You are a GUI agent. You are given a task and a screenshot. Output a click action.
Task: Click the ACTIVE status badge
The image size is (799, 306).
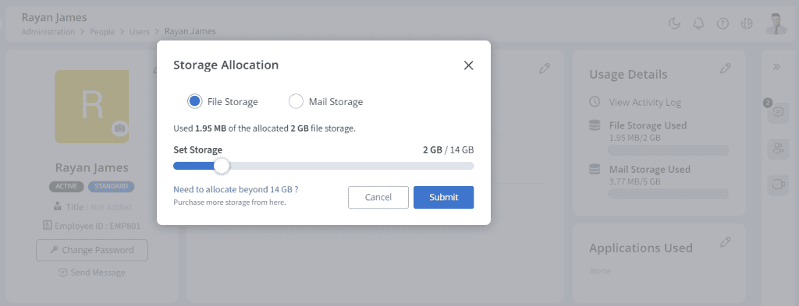(67, 187)
